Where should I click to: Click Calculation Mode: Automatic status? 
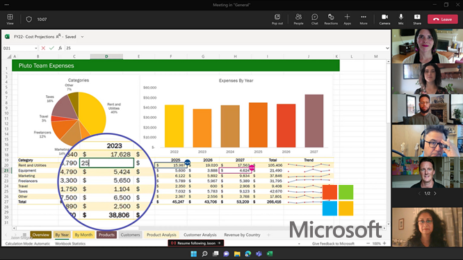(x=28, y=244)
